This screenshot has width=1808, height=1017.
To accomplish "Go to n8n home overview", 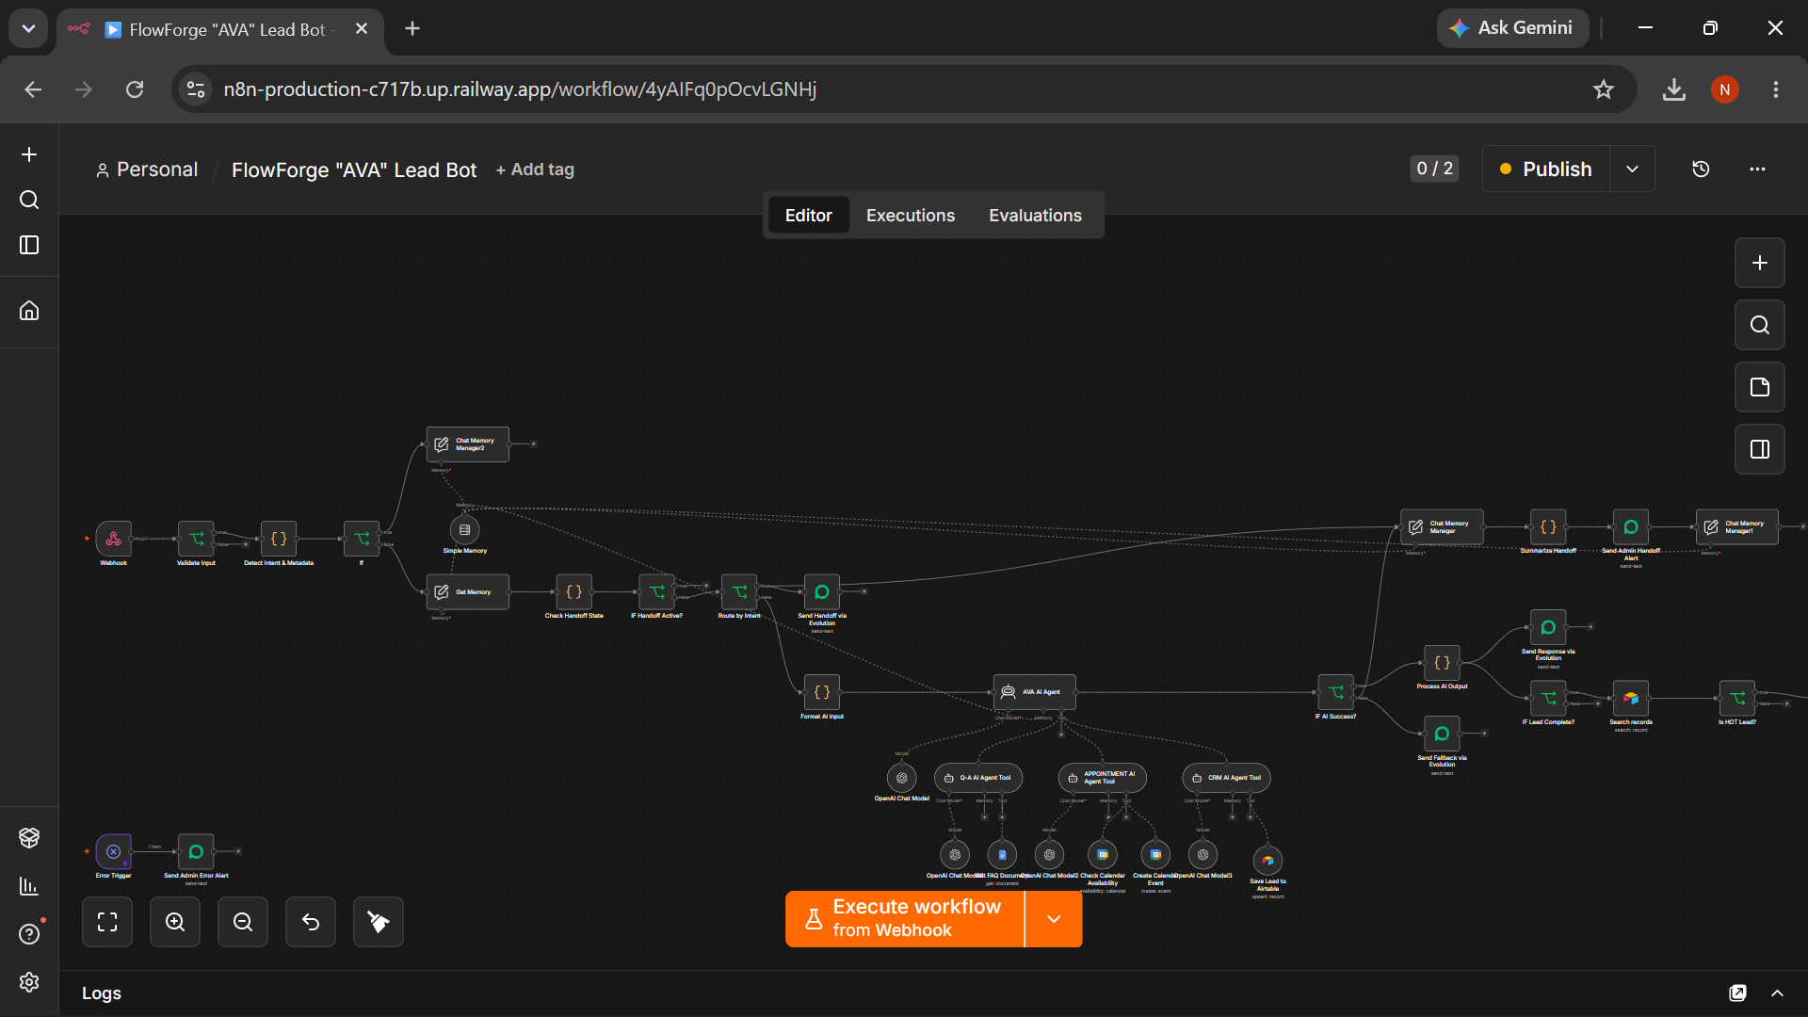I will coord(29,311).
